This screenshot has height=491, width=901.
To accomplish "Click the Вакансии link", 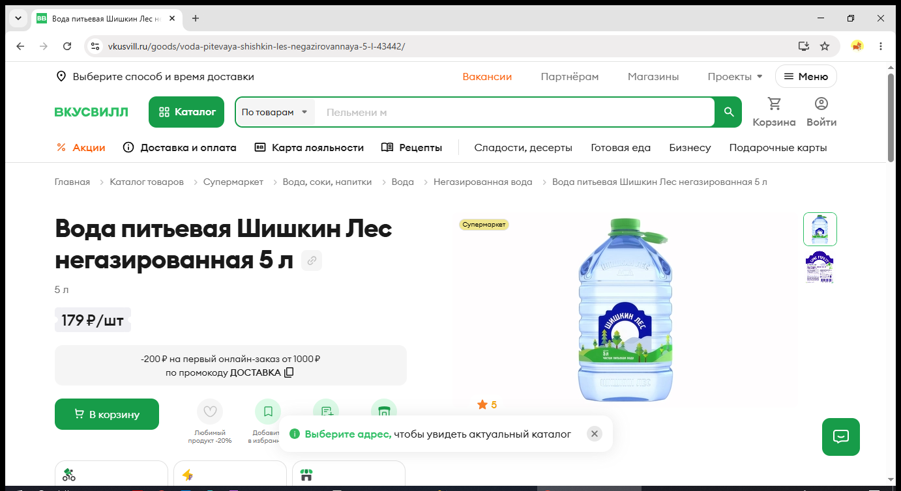I will point(487,77).
